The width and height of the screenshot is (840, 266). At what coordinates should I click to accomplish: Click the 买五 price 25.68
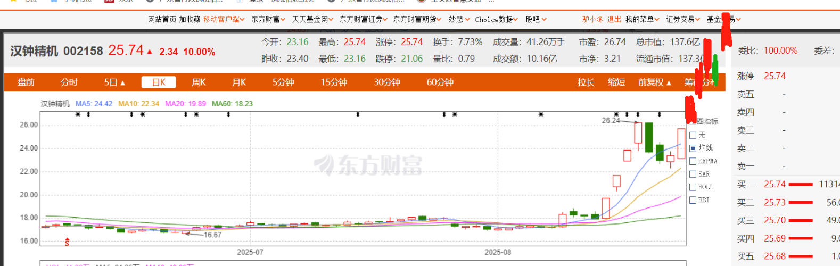775,256
